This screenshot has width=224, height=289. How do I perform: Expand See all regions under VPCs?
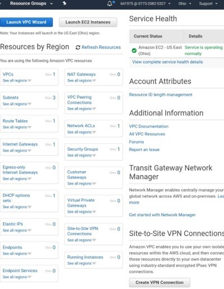pyautogui.click(x=17, y=81)
